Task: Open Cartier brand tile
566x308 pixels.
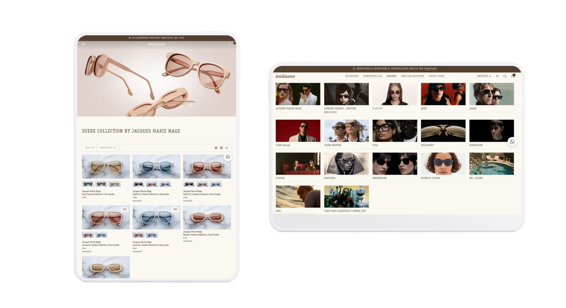Action: click(x=395, y=94)
